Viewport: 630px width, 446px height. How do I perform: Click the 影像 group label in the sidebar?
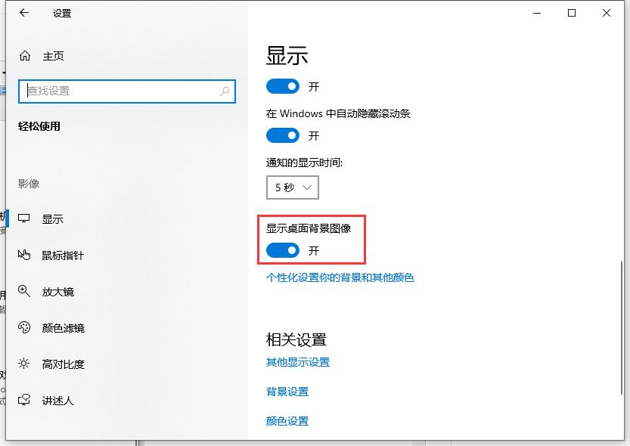pos(29,184)
